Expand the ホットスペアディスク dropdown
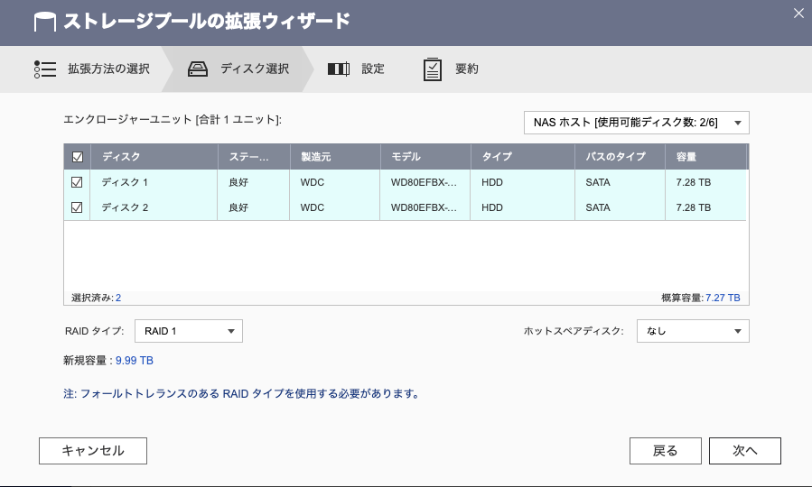 pos(693,331)
